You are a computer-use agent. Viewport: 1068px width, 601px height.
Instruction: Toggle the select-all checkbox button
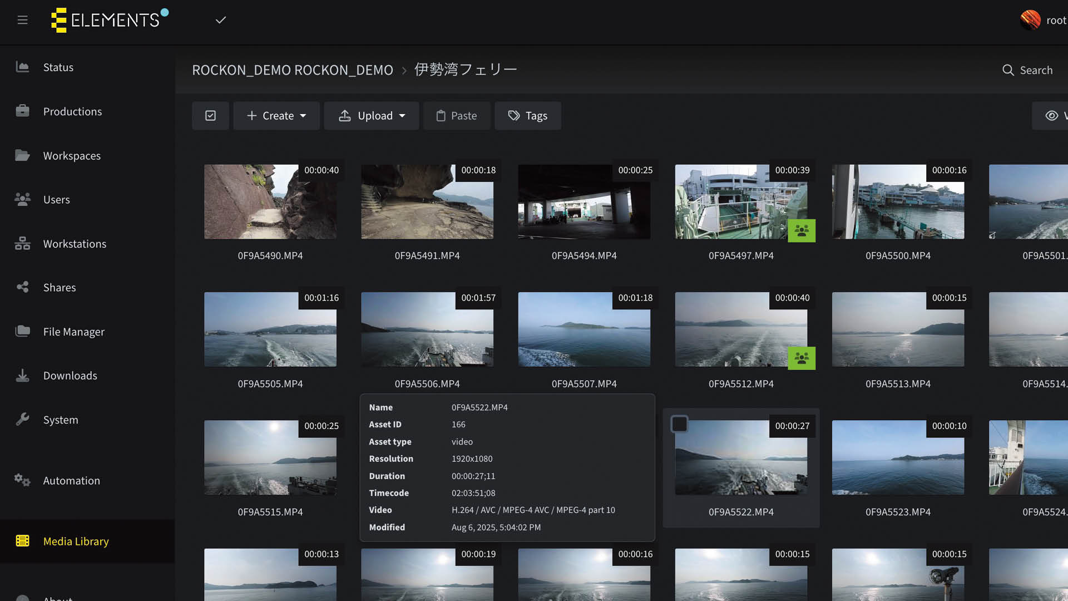(210, 116)
